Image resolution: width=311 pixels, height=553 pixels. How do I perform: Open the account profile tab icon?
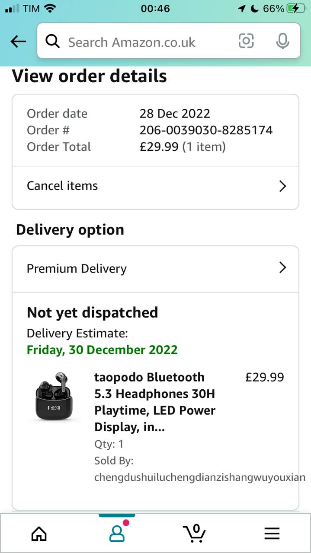click(x=117, y=534)
